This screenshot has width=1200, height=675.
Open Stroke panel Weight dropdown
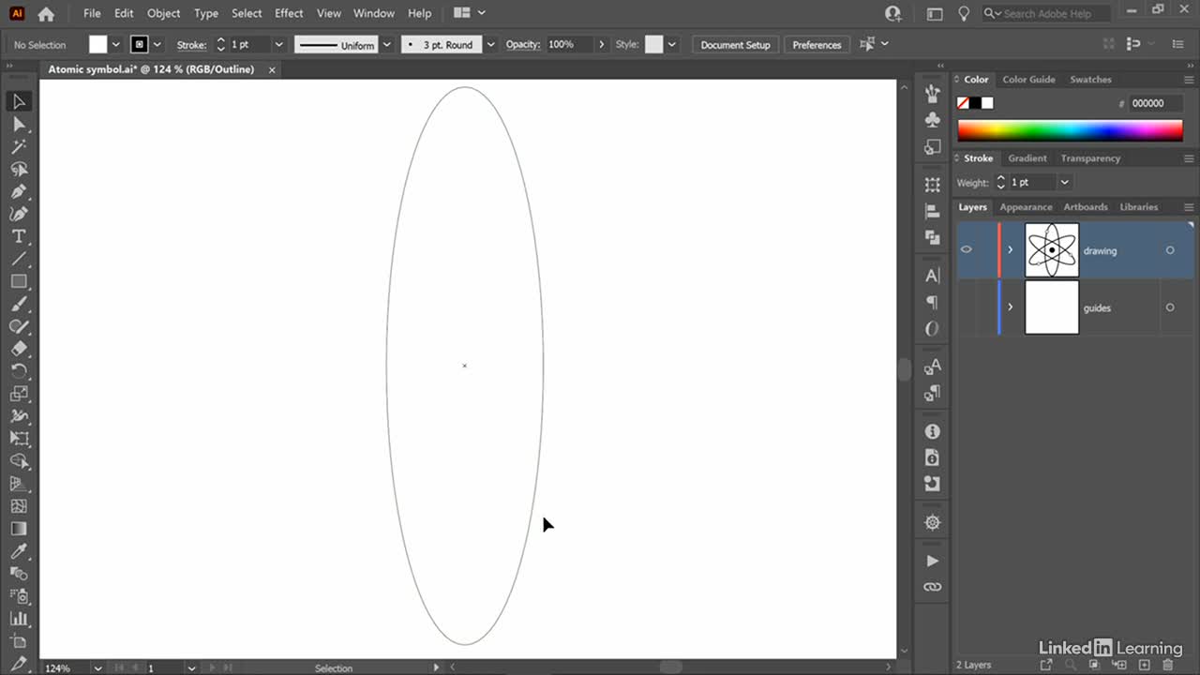click(x=1064, y=182)
